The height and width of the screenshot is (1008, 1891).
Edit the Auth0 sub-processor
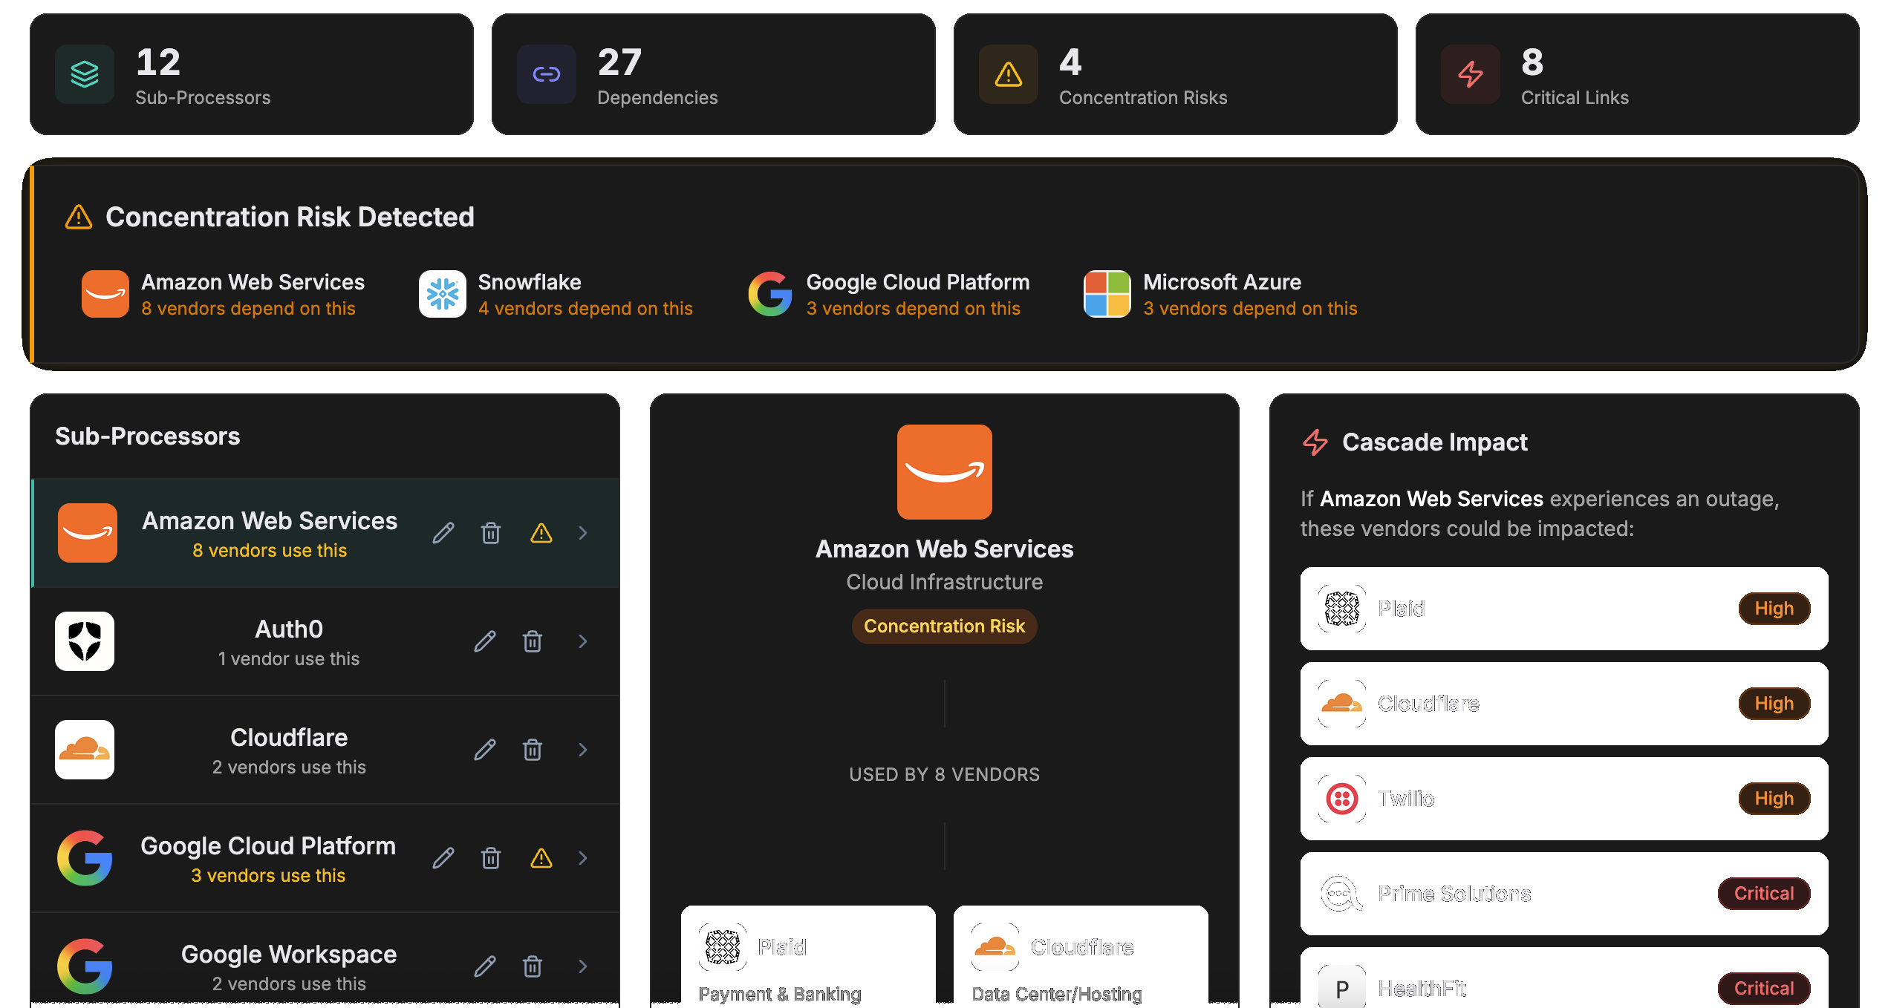pyautogui.click(x=485, y=641)
